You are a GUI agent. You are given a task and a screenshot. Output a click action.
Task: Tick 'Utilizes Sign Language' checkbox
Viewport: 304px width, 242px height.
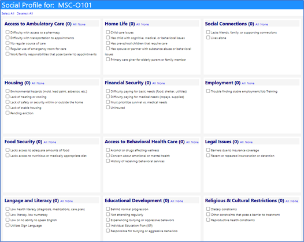pyautogui.click(x=8, y=225)
